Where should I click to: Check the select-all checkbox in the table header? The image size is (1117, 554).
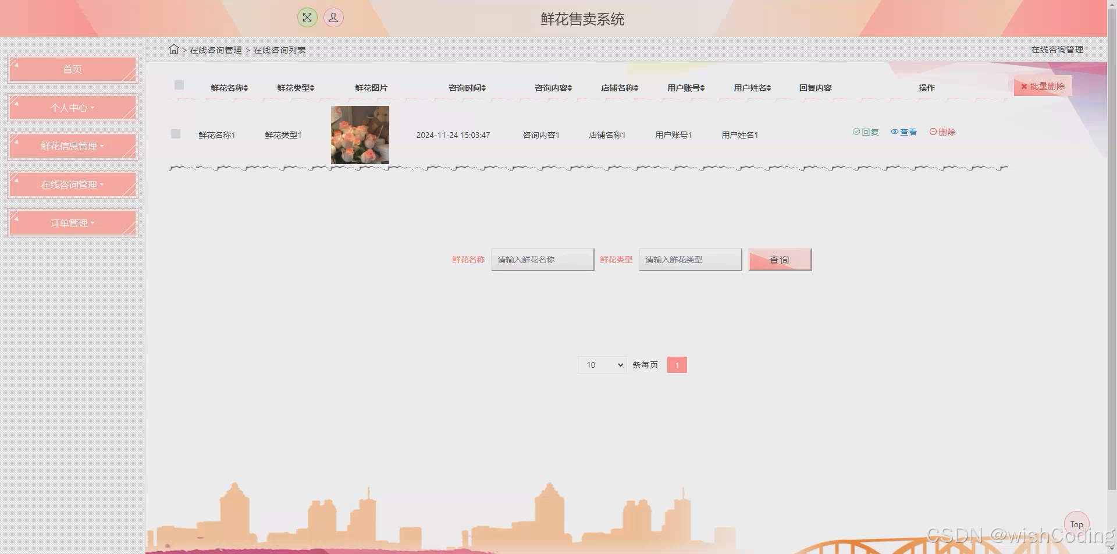(x=179, y=85)
